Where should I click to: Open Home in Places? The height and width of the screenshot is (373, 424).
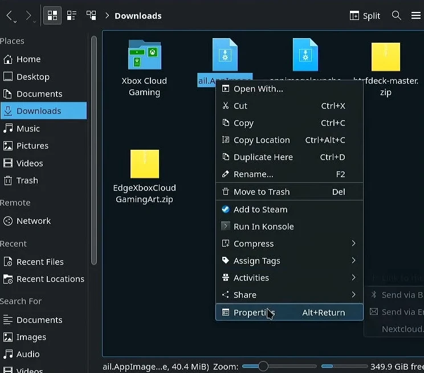43,59
